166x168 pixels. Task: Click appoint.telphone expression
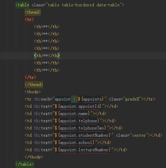(77, 121)
